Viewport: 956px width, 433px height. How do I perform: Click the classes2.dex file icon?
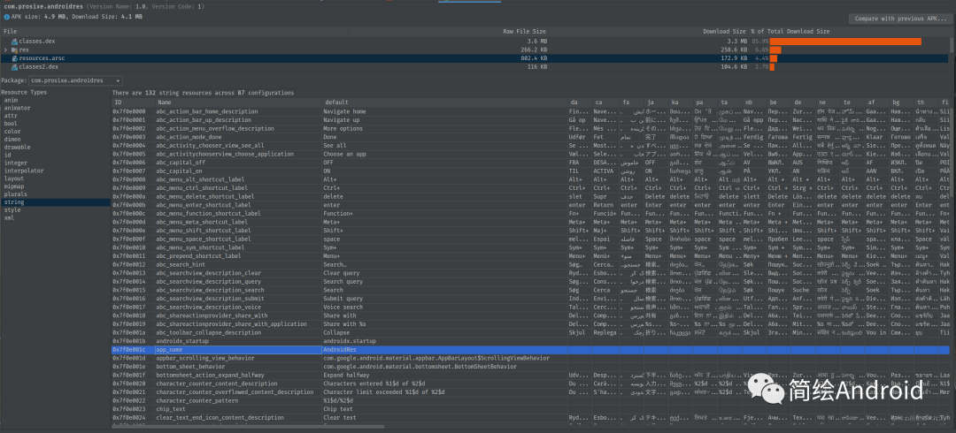[x=14, y=67]
